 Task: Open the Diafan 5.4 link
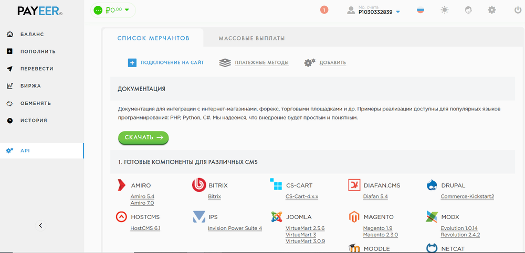(x=375, y=196)
